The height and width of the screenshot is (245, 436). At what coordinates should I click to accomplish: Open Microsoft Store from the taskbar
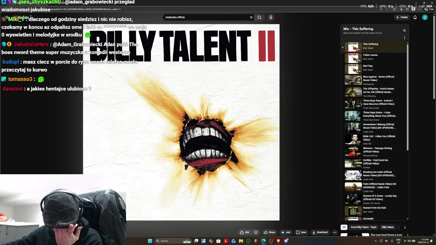(x=218, y=241)
